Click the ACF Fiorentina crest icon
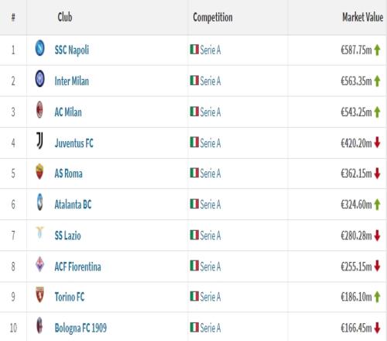This screenshot has height=341, width=387. [x=39, y=264]
